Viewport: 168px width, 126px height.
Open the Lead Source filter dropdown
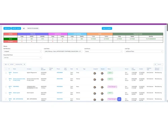(x=103, y=51)
